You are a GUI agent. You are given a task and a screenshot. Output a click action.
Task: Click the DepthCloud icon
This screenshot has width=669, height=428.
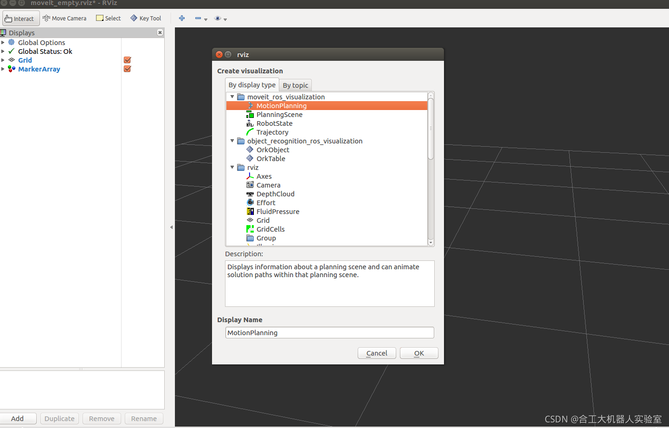tap(250, 194)
